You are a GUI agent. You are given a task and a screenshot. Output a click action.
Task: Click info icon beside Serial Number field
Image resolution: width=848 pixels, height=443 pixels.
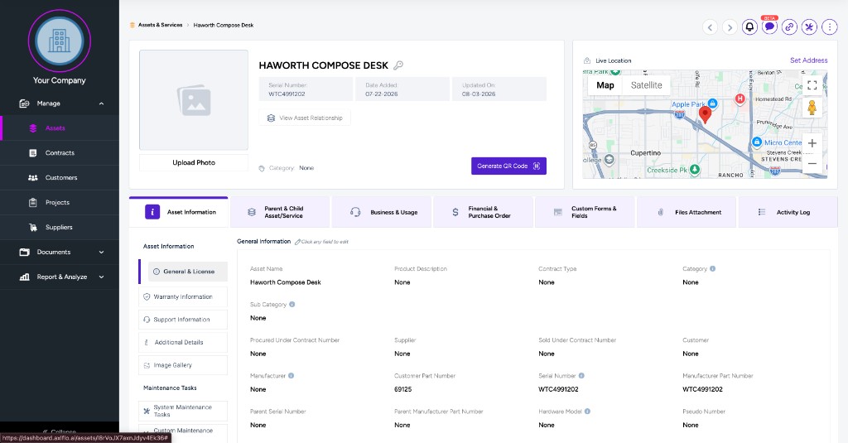click(581, 376)
